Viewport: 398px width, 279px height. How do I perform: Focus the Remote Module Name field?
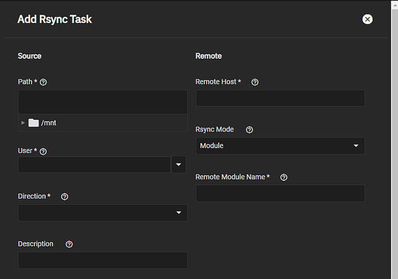pyautogui.click(x=280, y=194)
